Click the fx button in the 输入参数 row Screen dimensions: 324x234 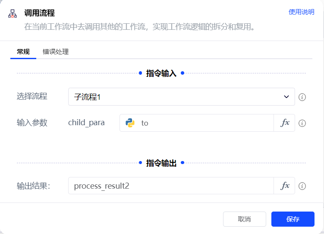click(x=285, y=123)
